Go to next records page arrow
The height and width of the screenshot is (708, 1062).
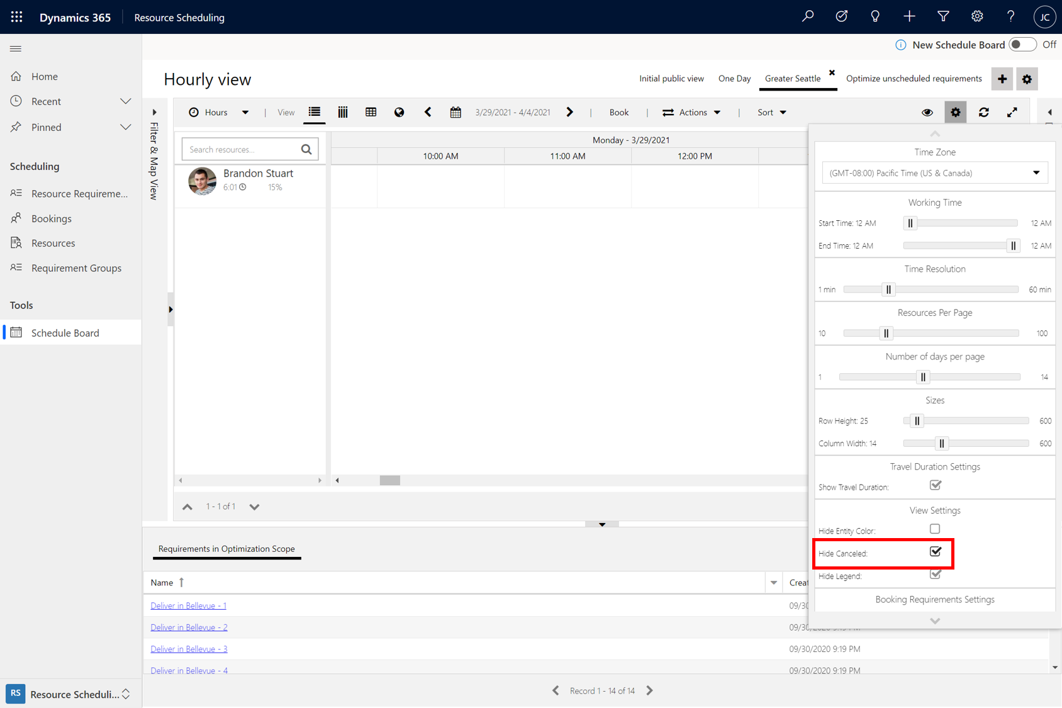(650, 690)
